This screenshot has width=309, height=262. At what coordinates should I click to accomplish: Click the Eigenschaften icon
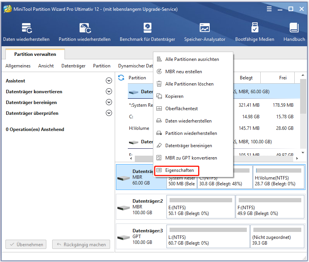tap(159, 170)
